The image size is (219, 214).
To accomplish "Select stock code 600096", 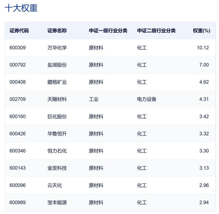I will click(x=18, y=185).
